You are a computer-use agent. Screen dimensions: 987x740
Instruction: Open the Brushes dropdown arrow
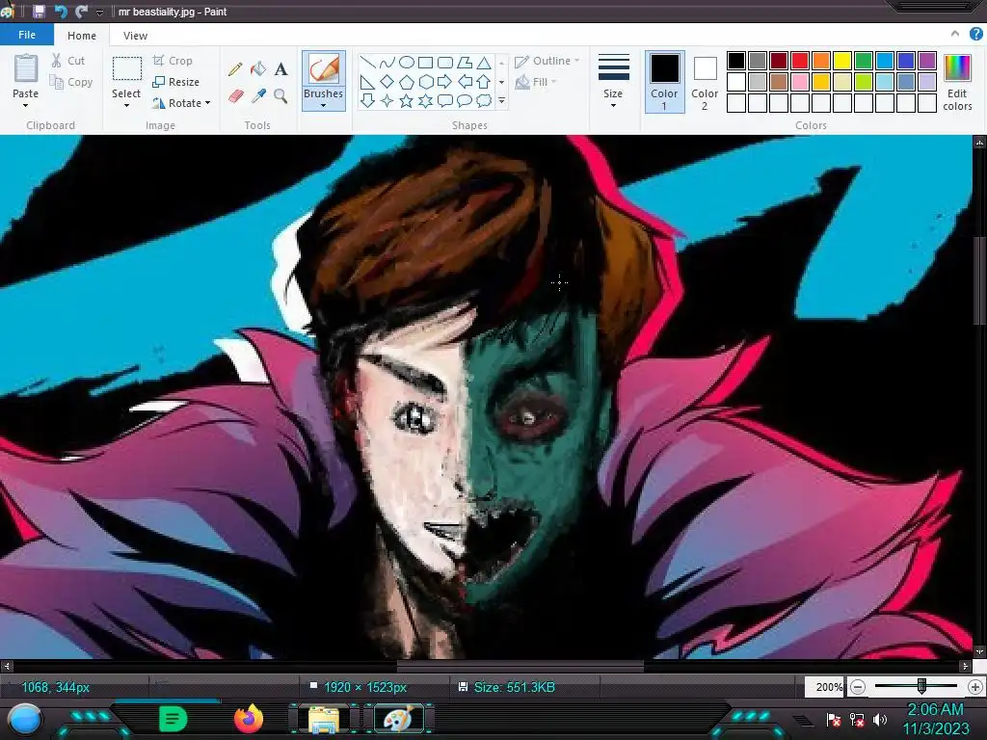324,106
